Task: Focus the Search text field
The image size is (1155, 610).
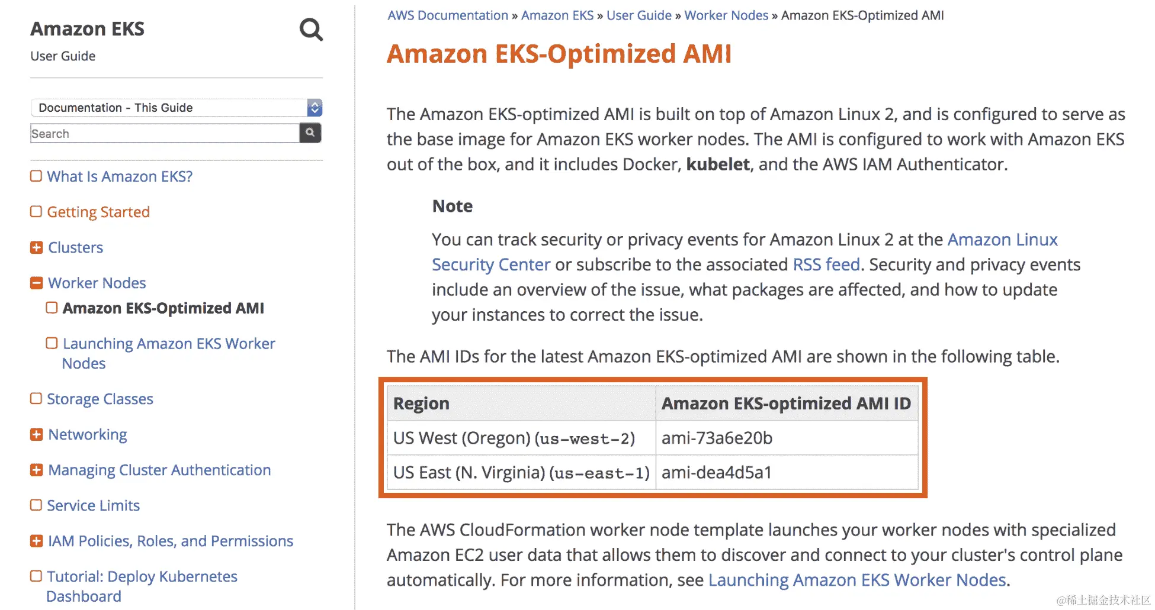Action: coord(165,134)
